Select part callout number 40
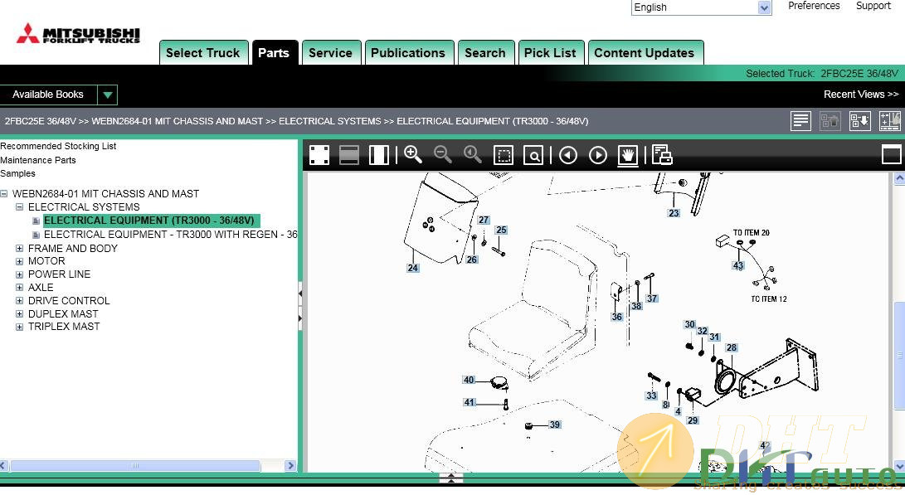Viewport: 905px width, 495px height. [x=469, y=380]
